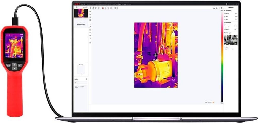Select the thermal image thumbnail in sidebar
Viewport: 258px width, 123px height.
coord(81,13)
